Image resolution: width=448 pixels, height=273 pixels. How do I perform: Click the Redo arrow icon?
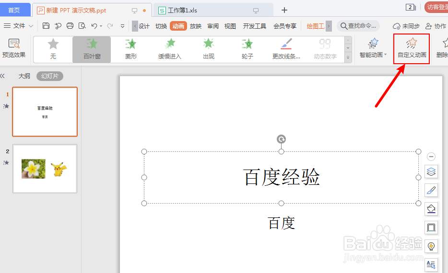pos(110,26)
